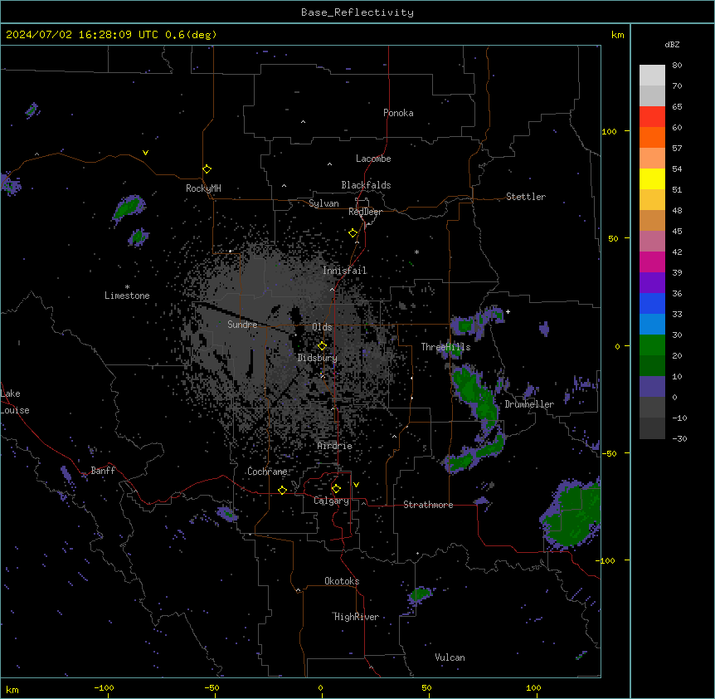Viewport: 715px width, 699px height.
Task: Click the Ponoka label
Action: click(398, 113)
